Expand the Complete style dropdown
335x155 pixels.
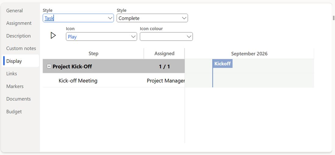(x=152, y=18)
